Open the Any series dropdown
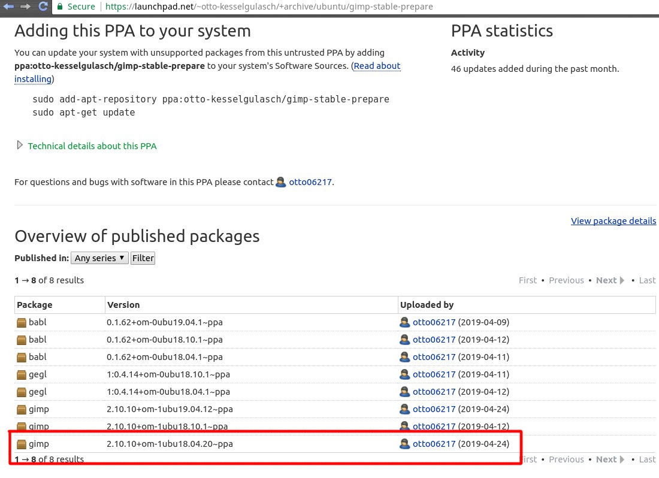The width and height of the screenshot is (659, 478). [99, 258]
